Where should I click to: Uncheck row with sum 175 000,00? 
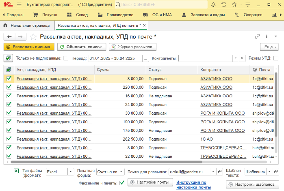click(9, 130)
